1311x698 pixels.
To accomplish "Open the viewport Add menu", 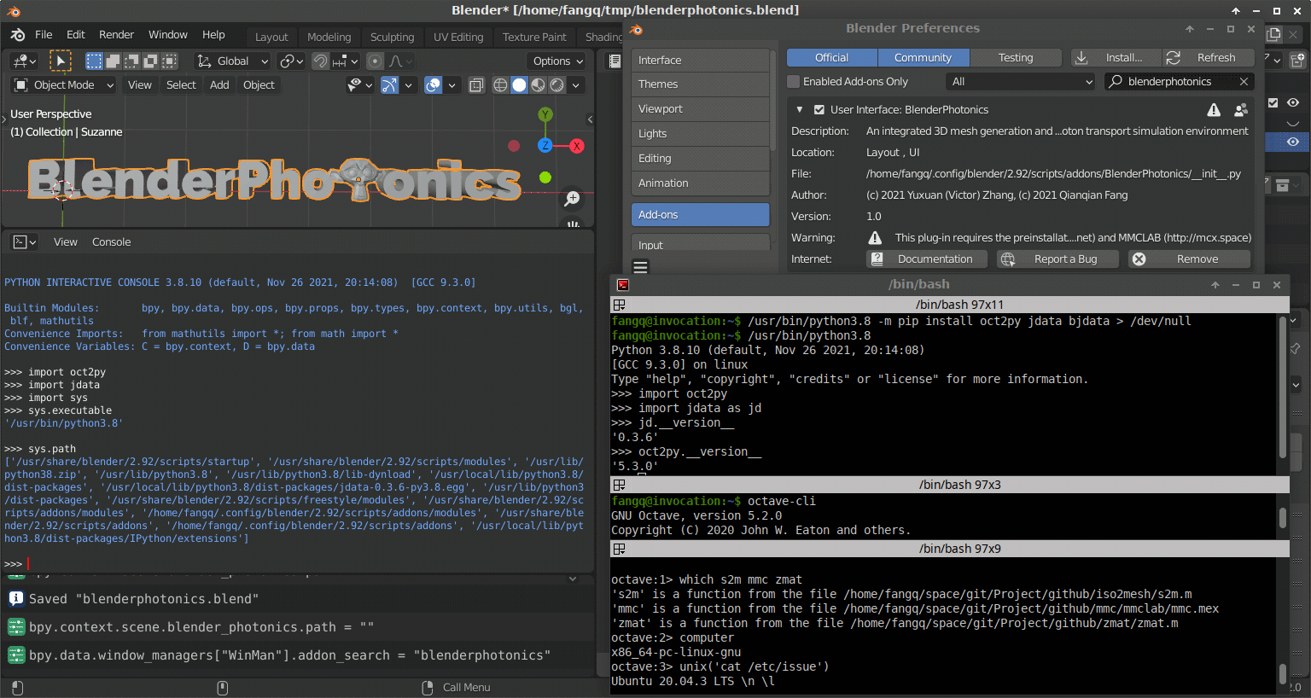I will coord(219,85).
